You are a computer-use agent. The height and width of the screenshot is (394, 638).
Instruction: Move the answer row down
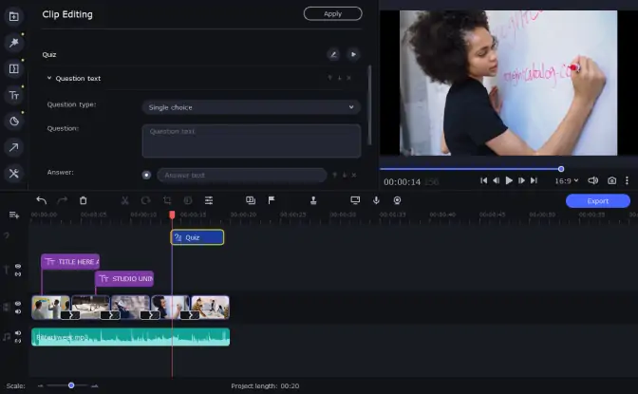pyautogui.click(x=345, y=175)
